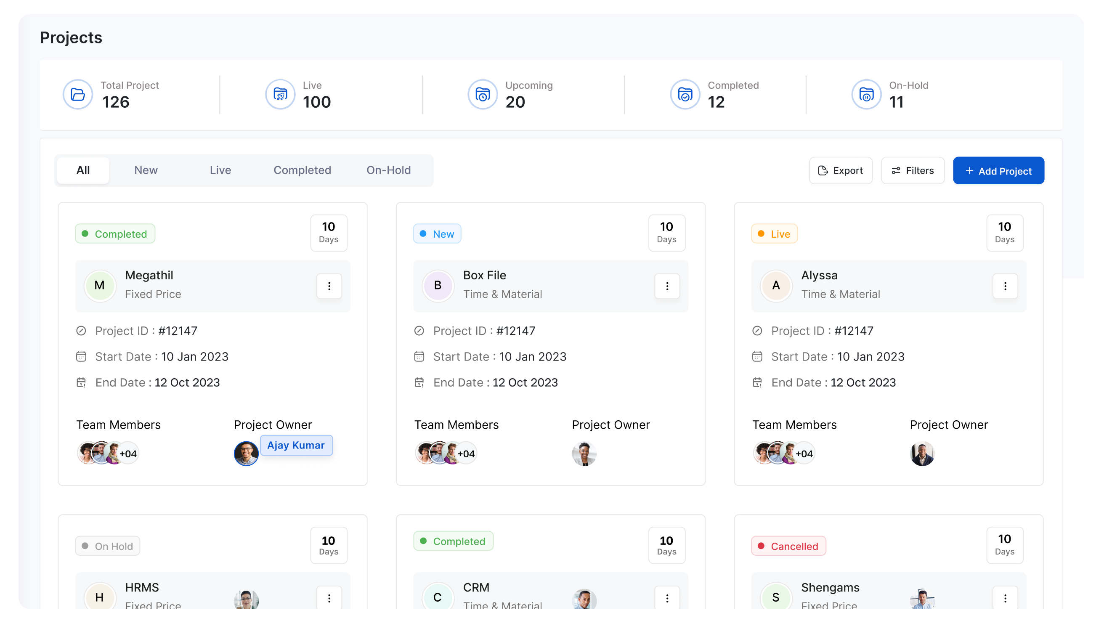Click the Alyssa project owner photo
Screen dimensions: 1104x626
tap(922, 454)
